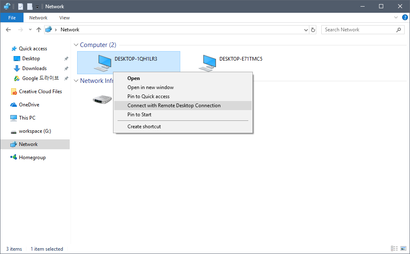Click the pin icon beside Downloads
Screen dimensions: 410x254
coord(66,68)
